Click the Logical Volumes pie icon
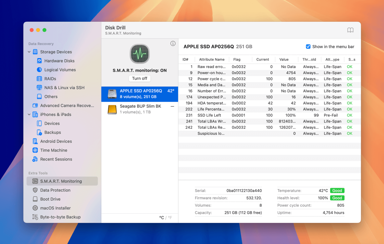Image resolution: width=384 pixels, height=244 pixels. [x=39, y=70]
